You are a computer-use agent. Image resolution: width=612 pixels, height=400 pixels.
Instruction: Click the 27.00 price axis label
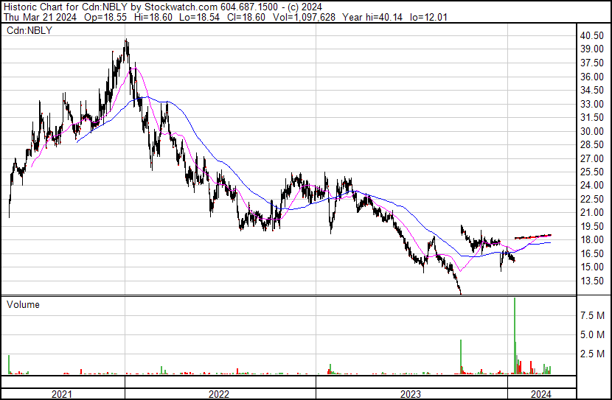pyautogui.click(x=592, y=158)
